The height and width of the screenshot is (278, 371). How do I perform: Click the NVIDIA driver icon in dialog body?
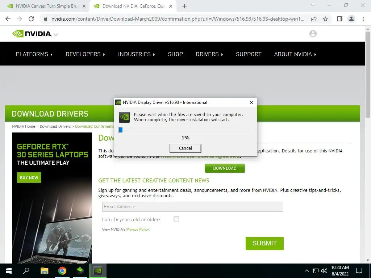124,117
